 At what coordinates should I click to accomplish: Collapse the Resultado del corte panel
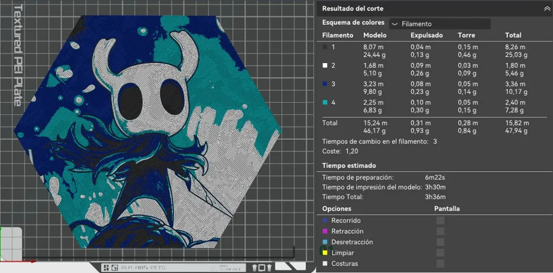pos(547,9)
